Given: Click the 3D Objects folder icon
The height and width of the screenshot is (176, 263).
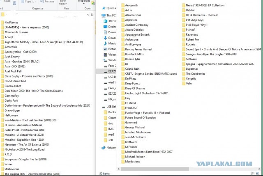Looking at the screenshot, I should coord(105,21).
